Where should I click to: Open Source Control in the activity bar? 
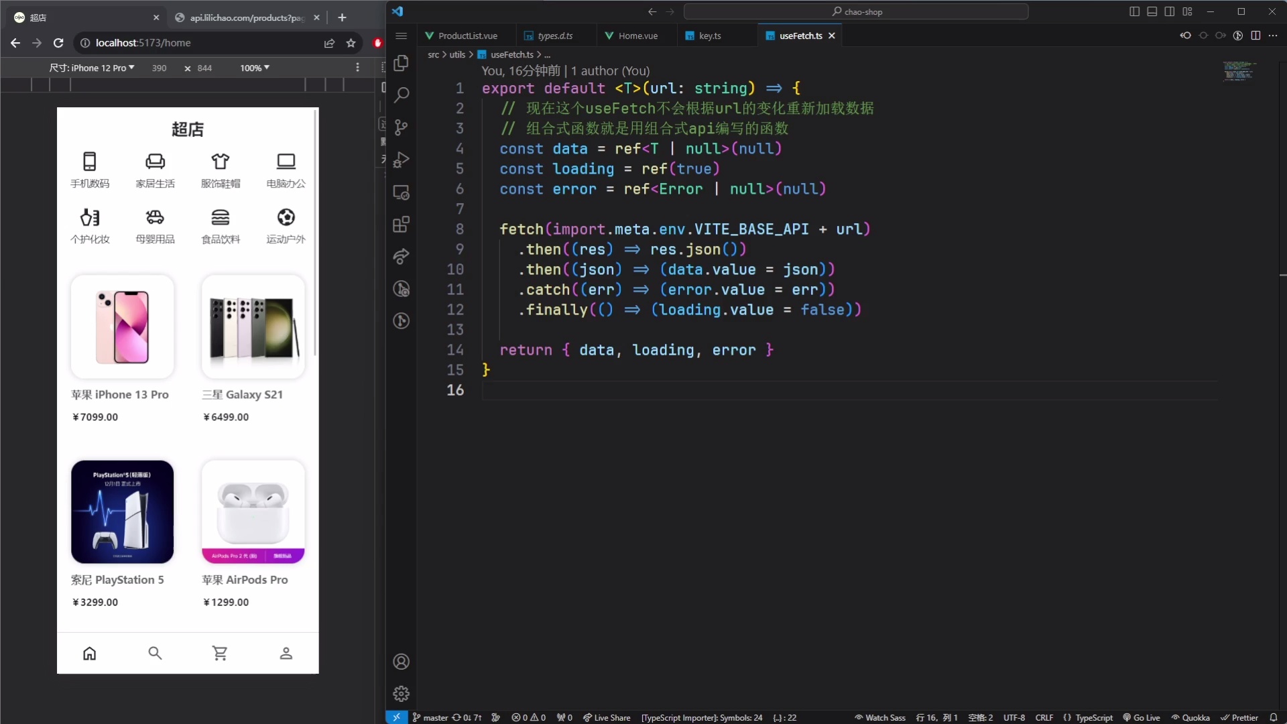(401, 127)
